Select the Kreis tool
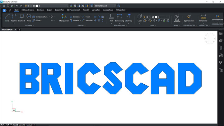 (x=29, y=18)
